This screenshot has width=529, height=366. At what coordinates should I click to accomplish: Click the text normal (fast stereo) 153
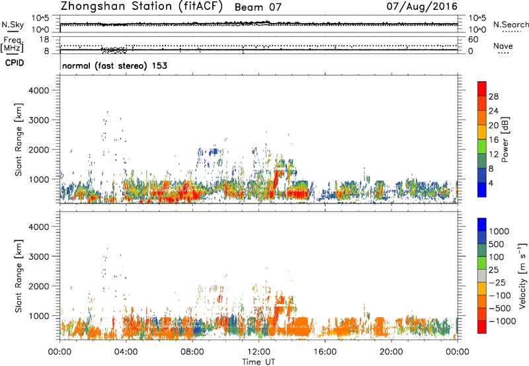(x=114, y=65)
